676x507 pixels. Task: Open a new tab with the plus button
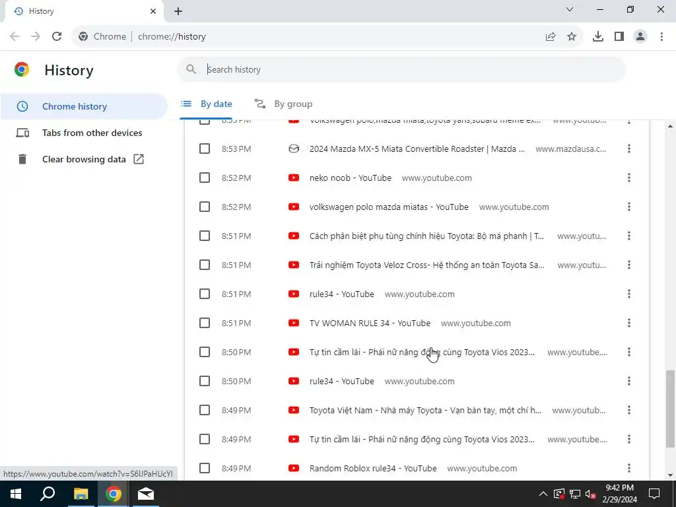coord(178,12)
